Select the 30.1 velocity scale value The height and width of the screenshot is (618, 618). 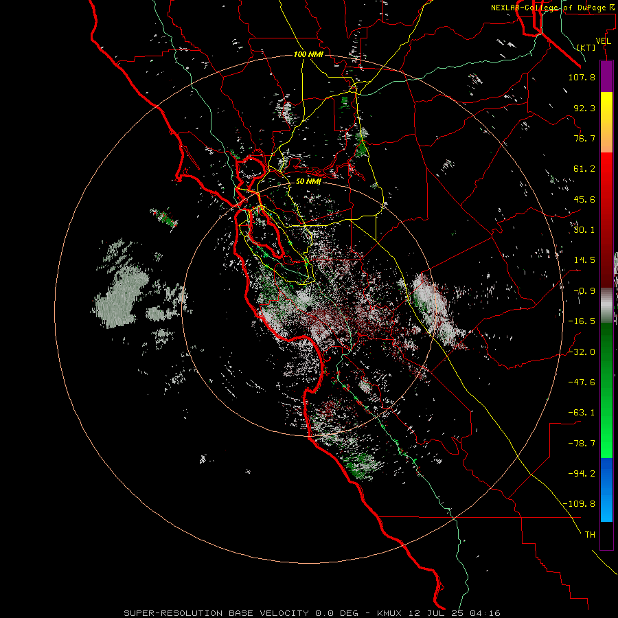click(584, 230)
